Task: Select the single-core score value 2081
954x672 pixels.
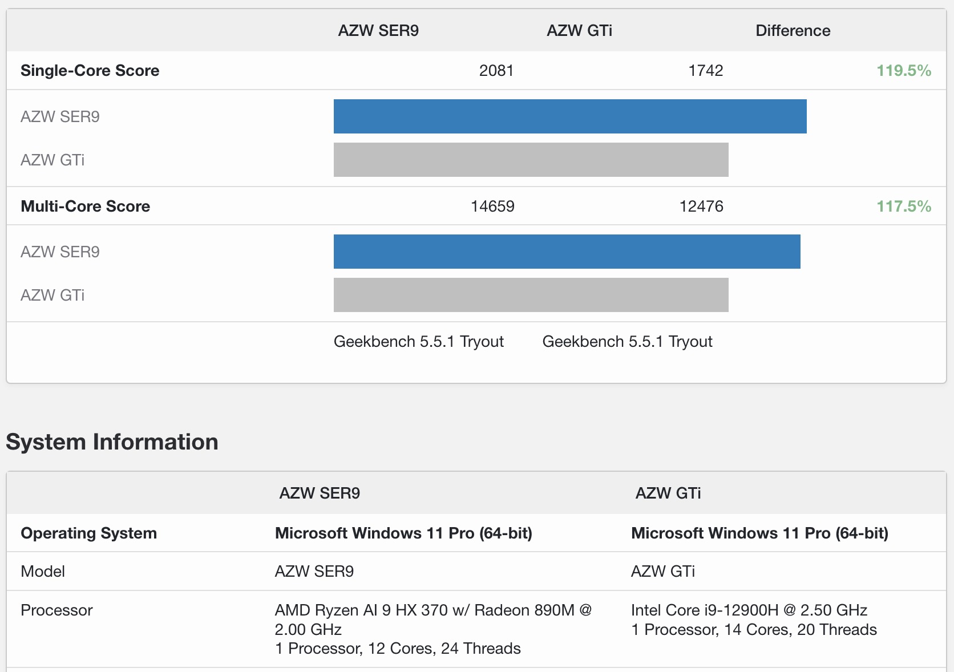Action: click(496, 71)
